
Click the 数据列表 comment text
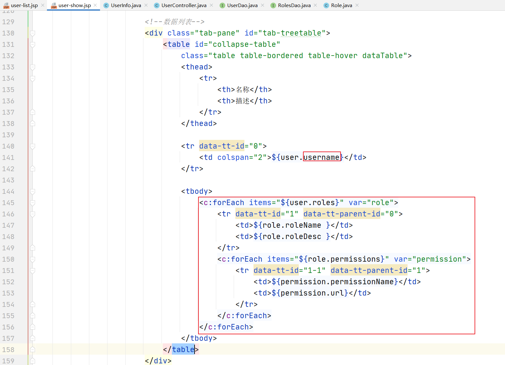click(178, 22)
